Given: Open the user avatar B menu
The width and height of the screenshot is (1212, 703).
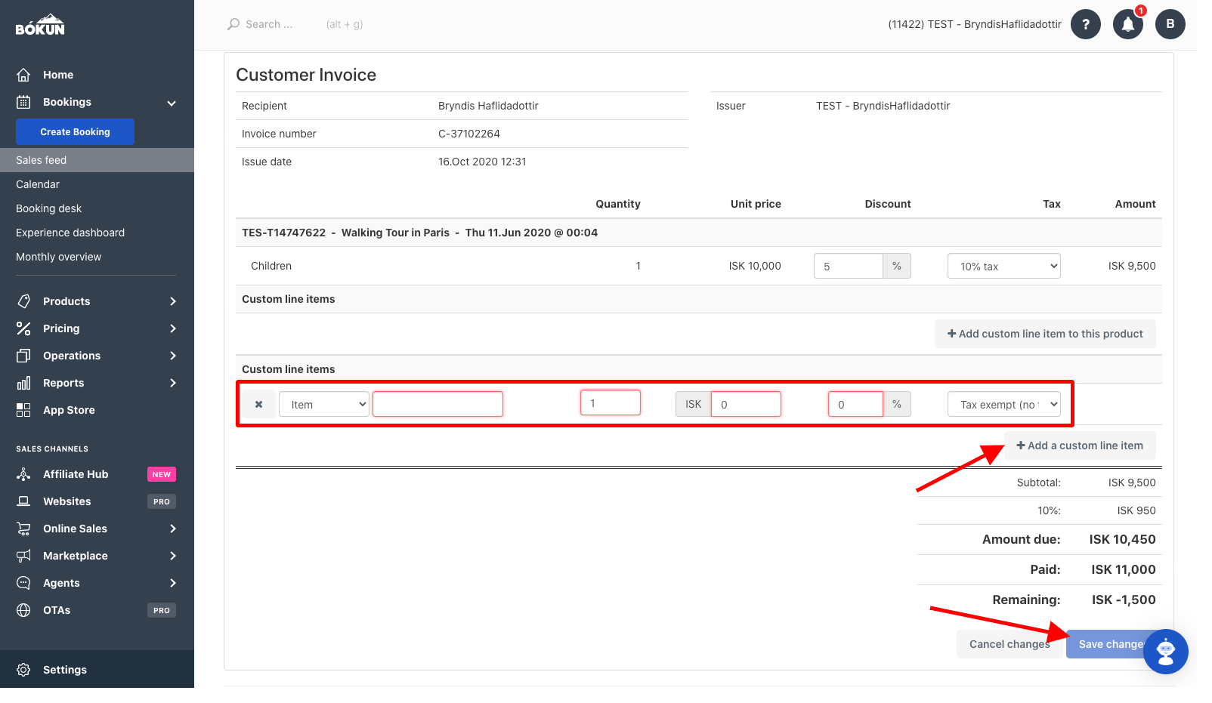Looking at the screenshot, I should (1170, 24).
